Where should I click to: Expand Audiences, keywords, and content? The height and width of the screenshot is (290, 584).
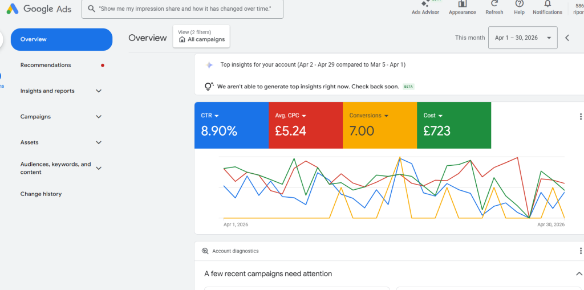99,168
